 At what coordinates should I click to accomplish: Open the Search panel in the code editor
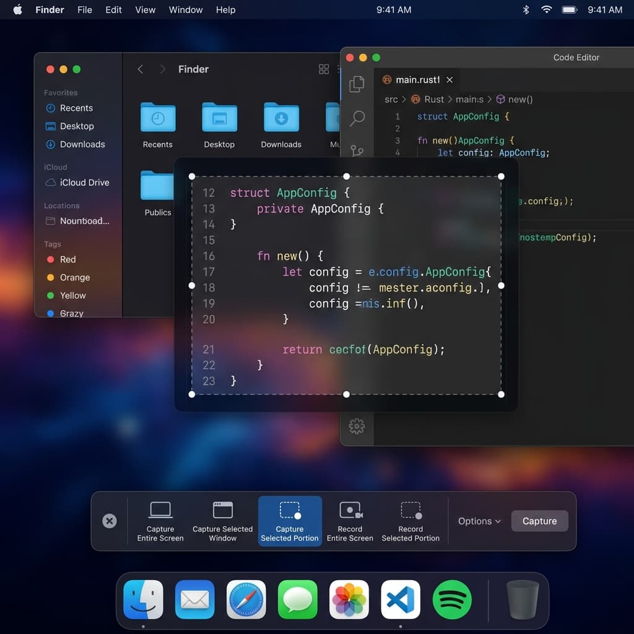click(357, 118)
